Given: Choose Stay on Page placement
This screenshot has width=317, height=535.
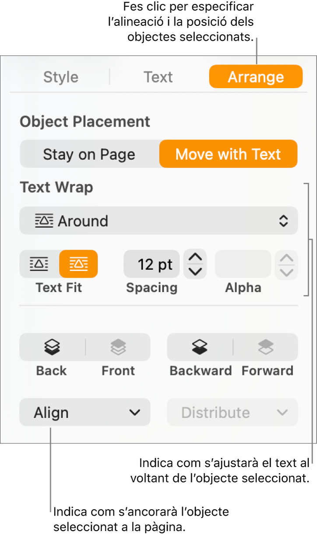Looking at the screenshot, I should pyautogui.click(x=89, y=154).
